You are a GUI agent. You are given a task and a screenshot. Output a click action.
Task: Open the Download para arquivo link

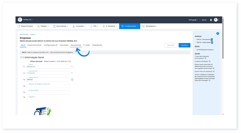click(x=205, y=50)
